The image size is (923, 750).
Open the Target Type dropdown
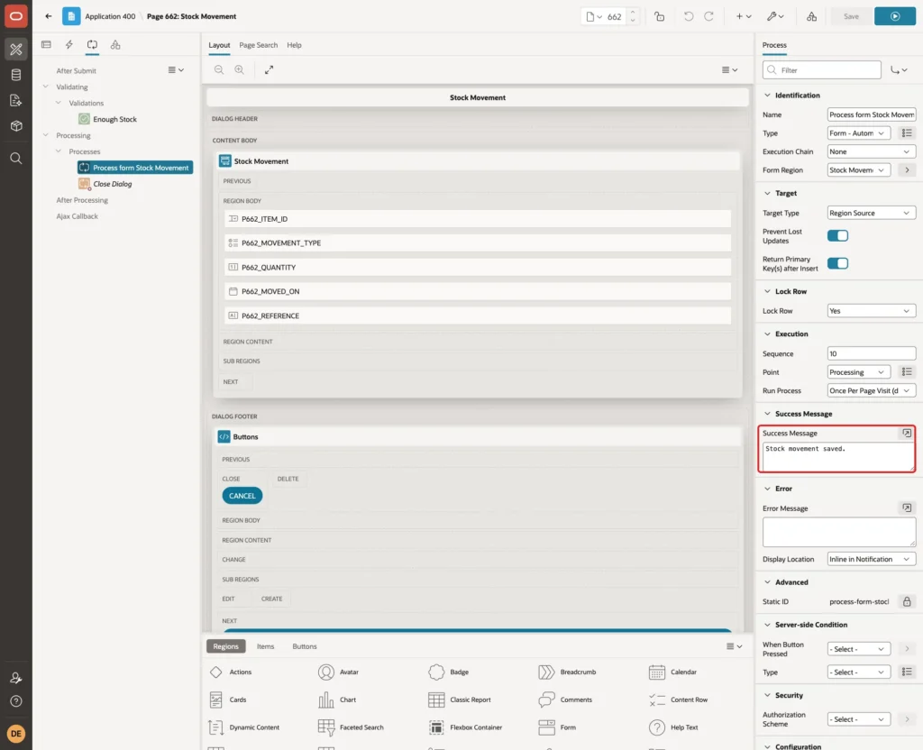coord(872,213)
